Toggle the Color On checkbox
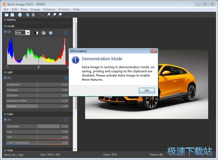This screenshot has height=160, width=218. [5, 120]
